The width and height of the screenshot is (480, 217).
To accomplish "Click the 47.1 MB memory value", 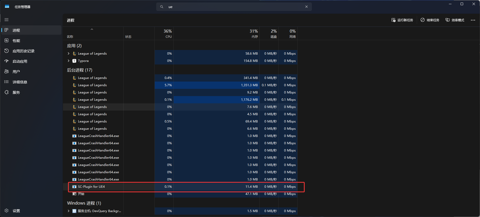I will [252, 194].
